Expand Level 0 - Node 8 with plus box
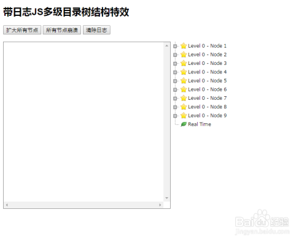307x242 pixels. [x=175, y=107]
